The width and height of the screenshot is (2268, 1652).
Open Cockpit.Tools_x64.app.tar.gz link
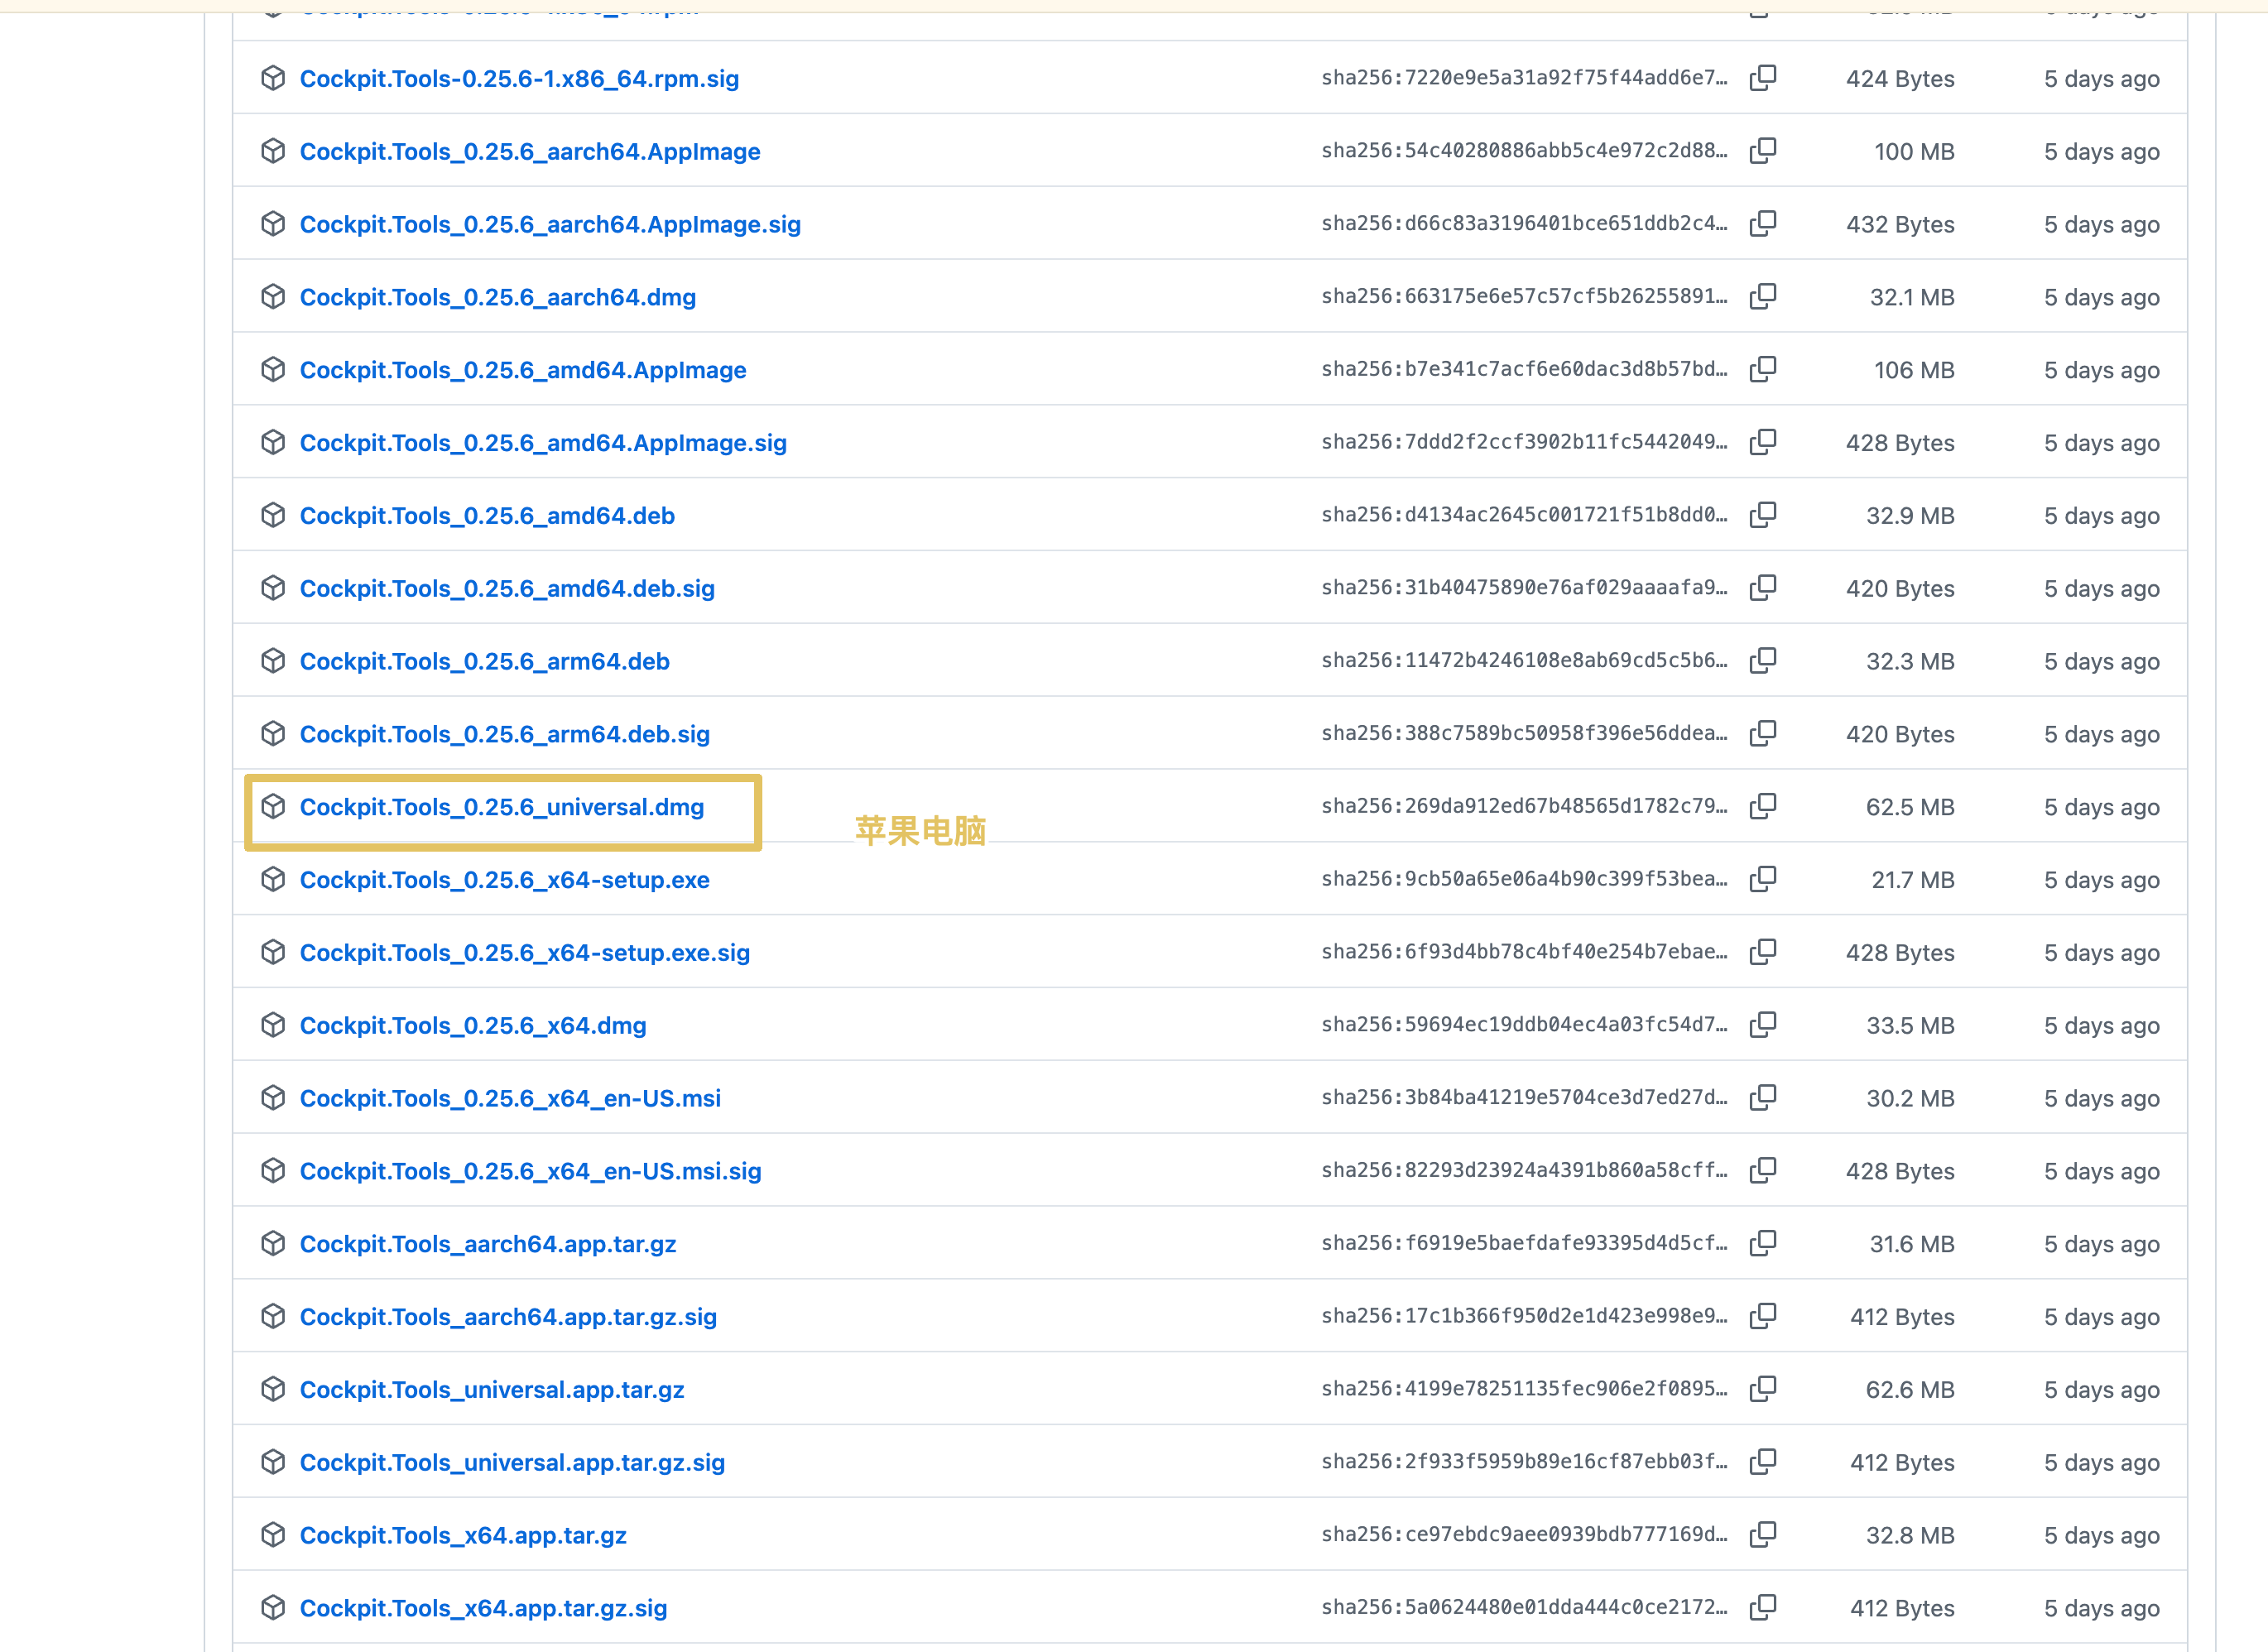[x=463, y=1535]
